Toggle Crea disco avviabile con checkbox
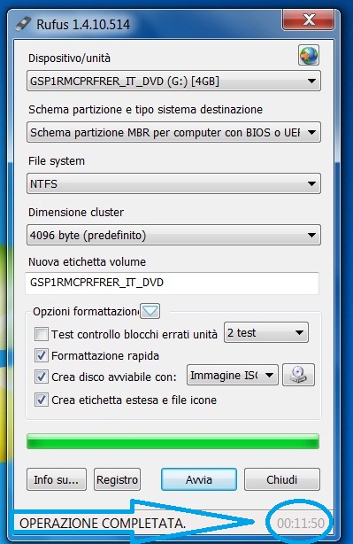 click(42, 377)
